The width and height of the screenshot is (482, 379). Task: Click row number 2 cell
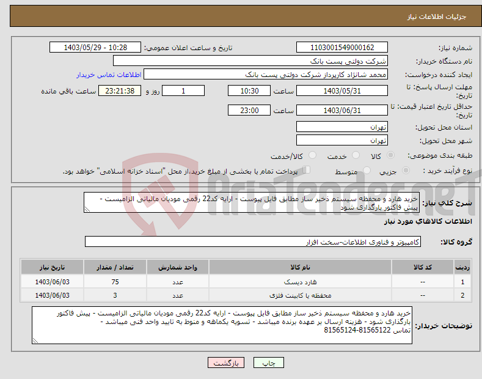pos(462,295)
